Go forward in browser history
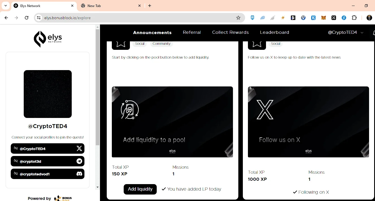 click(x=16, y=18)
